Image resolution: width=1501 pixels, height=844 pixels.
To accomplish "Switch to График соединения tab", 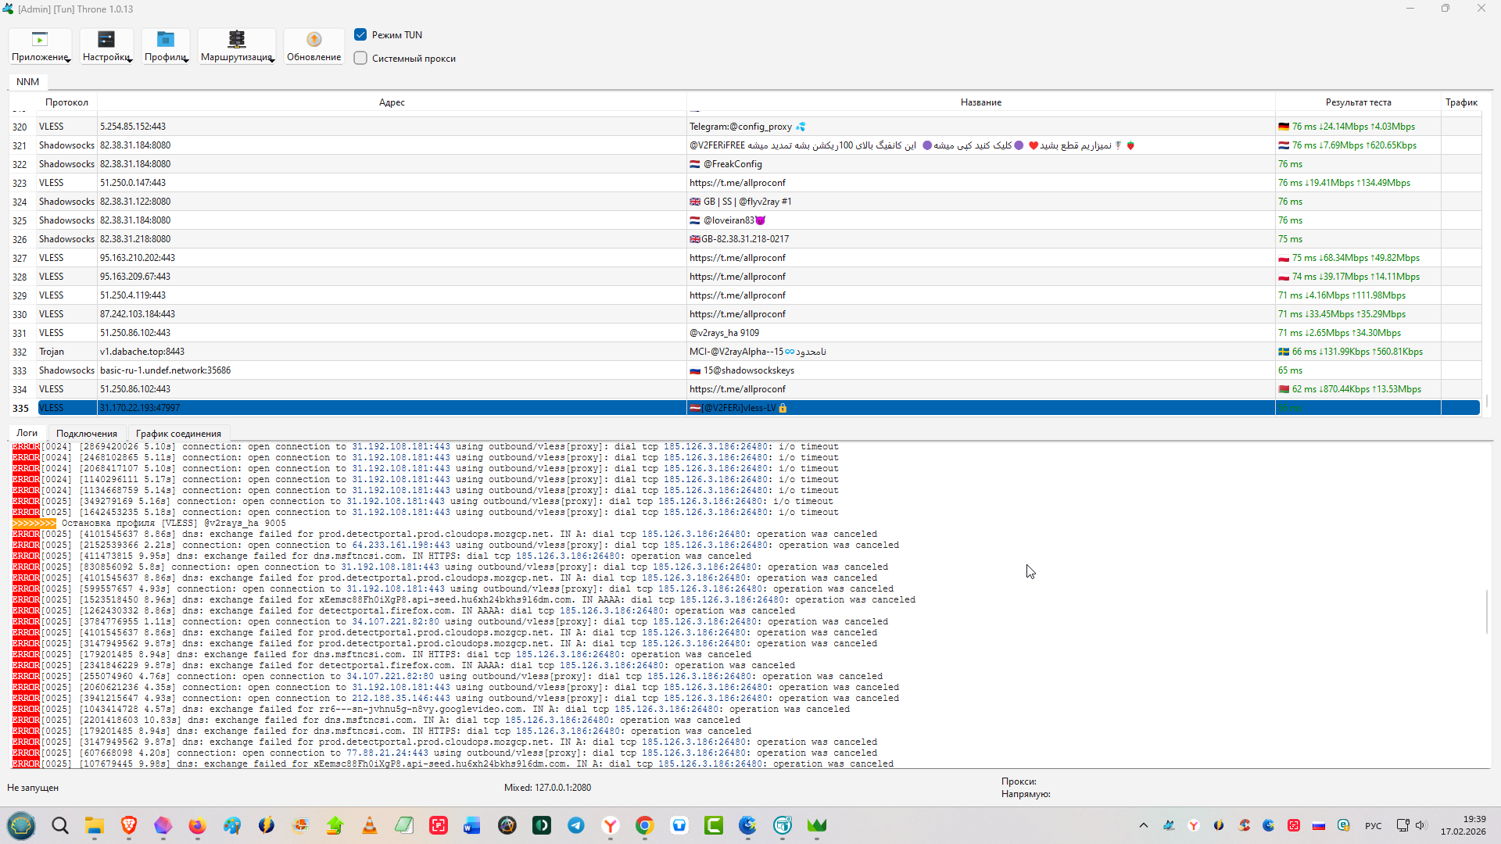I will click(178, 434).
